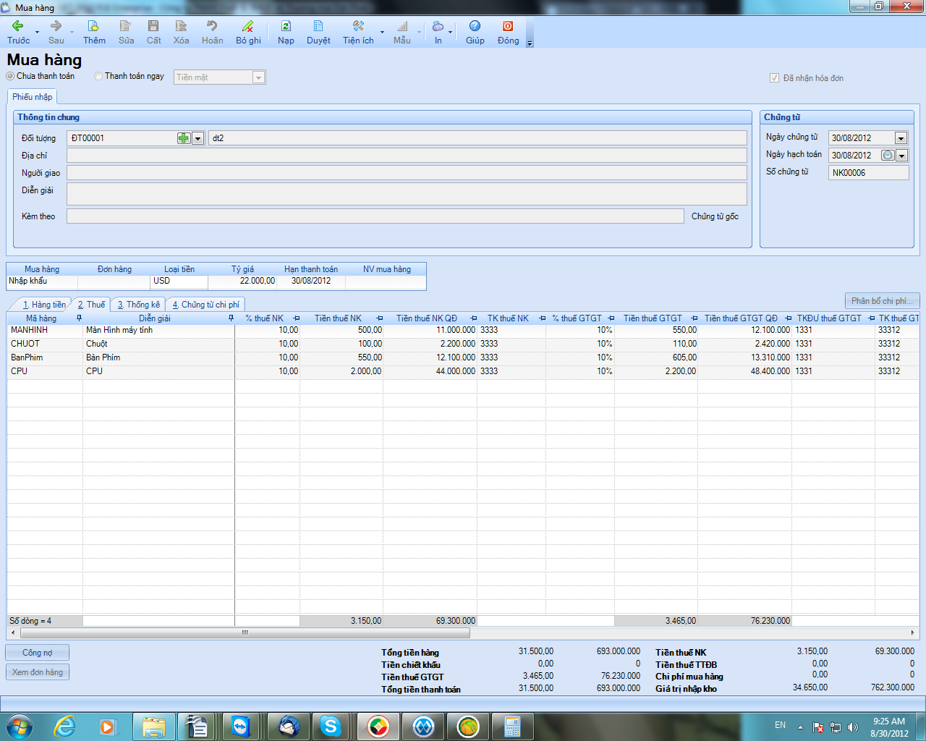The width and height of the screenshot is (926, 741).
Task: Open Duyệt browse list
Action: (318, 32)
